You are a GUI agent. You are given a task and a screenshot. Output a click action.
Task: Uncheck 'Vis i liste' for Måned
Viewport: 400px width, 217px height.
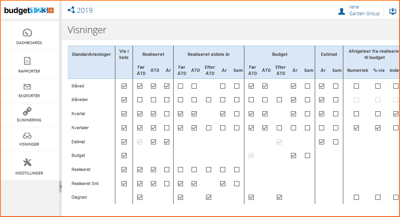point(124,86)
